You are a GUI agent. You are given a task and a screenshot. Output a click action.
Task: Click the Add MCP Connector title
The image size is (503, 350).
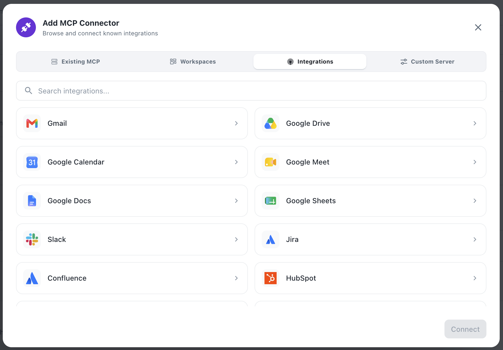[81, 23]
